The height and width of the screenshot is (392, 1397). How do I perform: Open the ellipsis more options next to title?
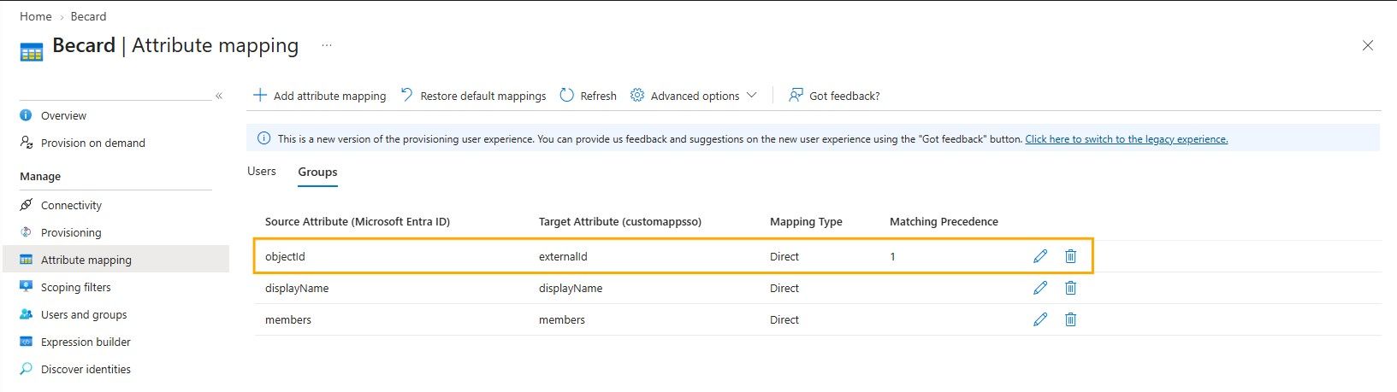click(x=327, y=46)
